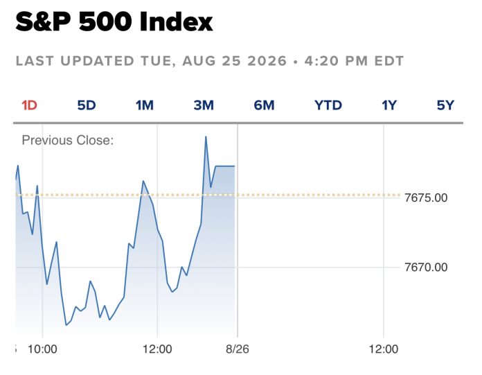Click the chart's highest peak point
This screenshot has height=375, width=482.
tap(206, 137)
